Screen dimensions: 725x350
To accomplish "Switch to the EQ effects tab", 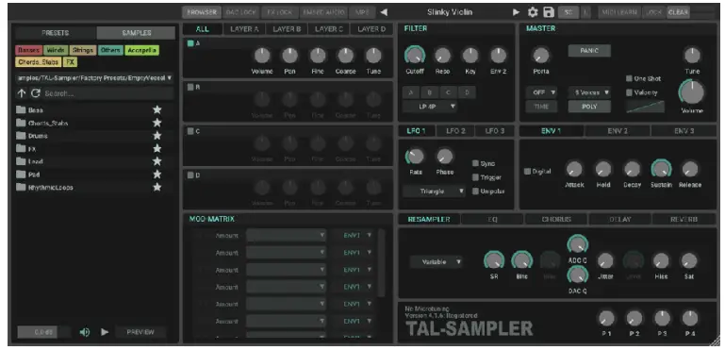I will click(x=492, y=219).
